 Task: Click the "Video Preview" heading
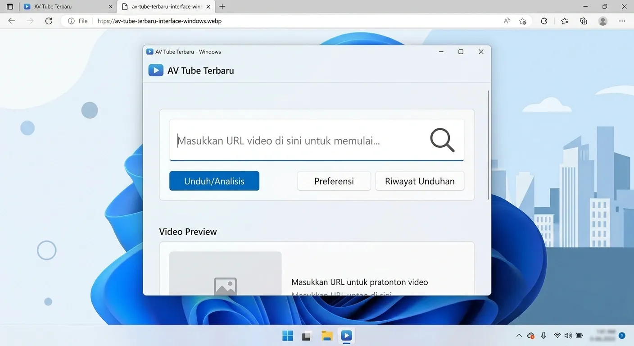(x=188, y=232)
